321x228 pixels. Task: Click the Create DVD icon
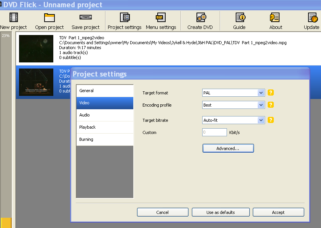pos(201,18)
